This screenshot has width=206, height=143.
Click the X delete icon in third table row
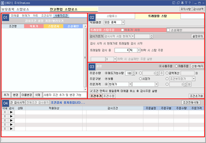click(x=5, y=120)
